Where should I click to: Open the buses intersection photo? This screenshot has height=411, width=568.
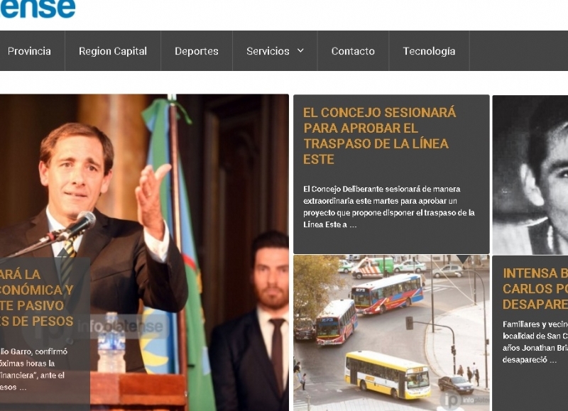(x=391, y=333)
